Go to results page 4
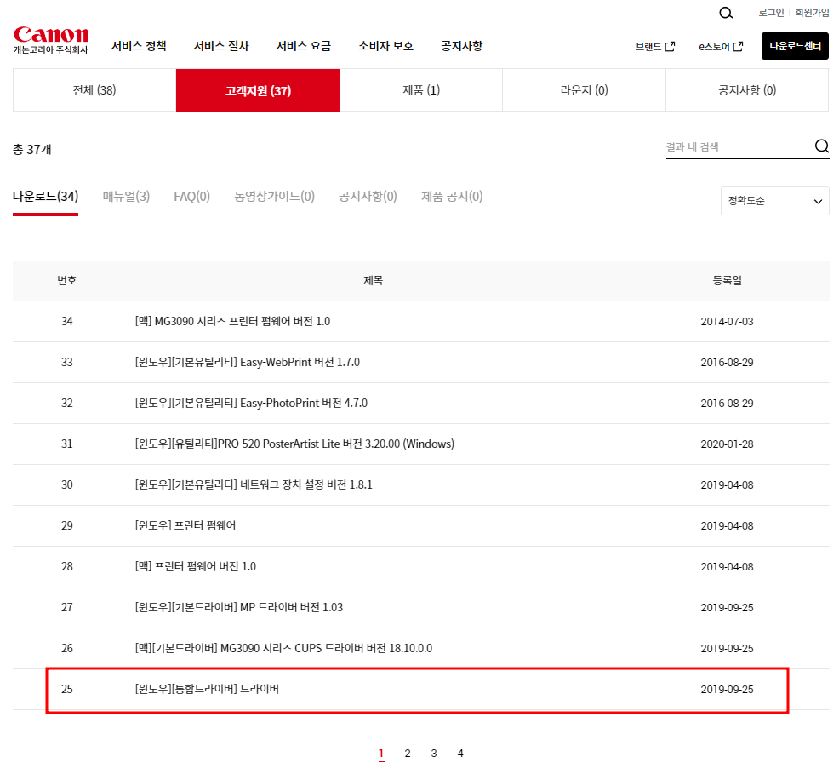The image size is (839, 768). 460,753
